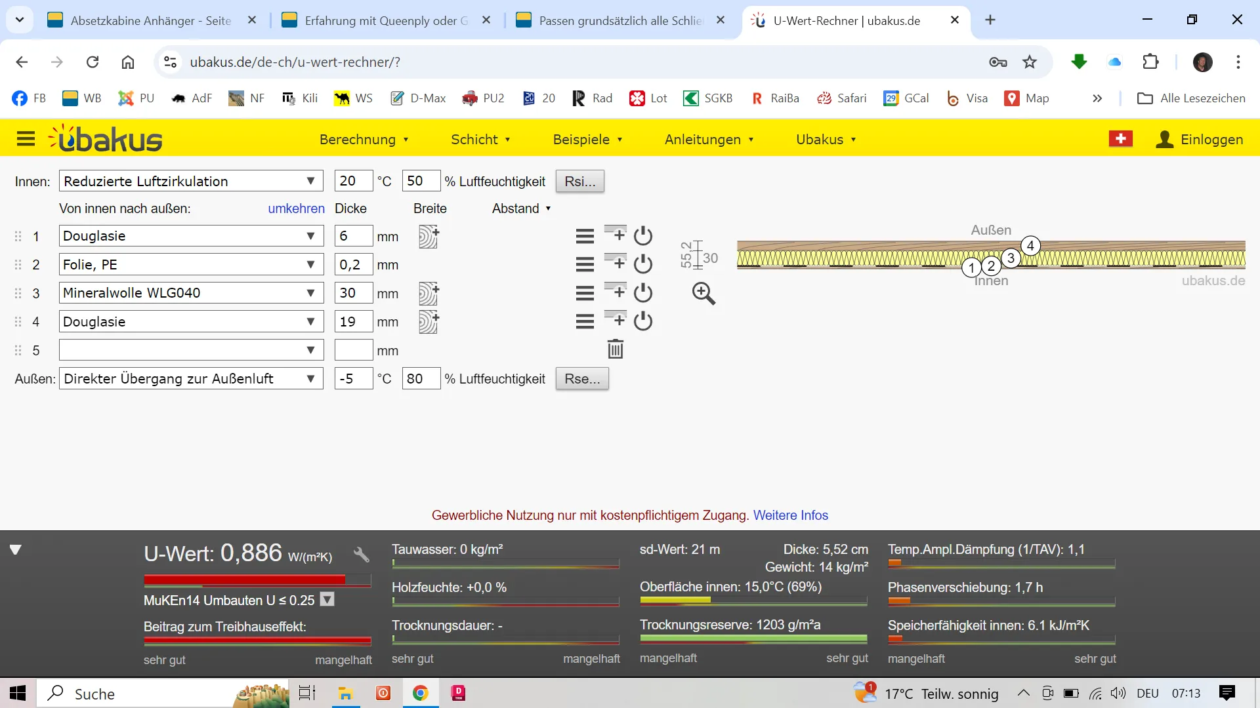Viewport: 1260px width, 708px height.
Task: Open the ubakus hamburger menu
Action: (26, 139)
